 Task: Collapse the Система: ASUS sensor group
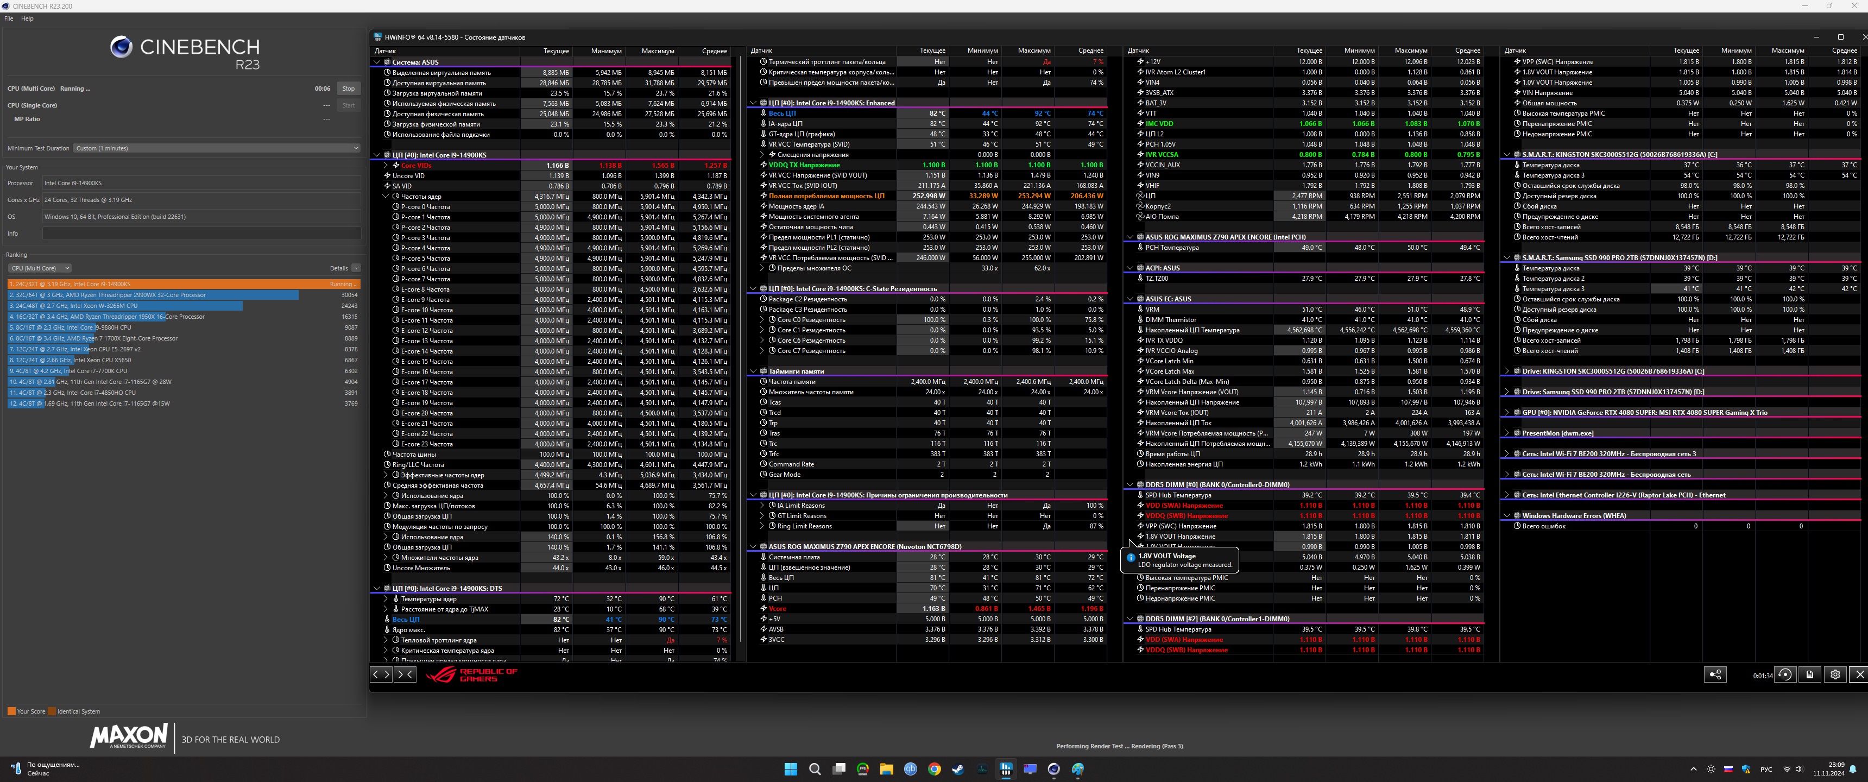pyautogui.click(x=376, y=62)
